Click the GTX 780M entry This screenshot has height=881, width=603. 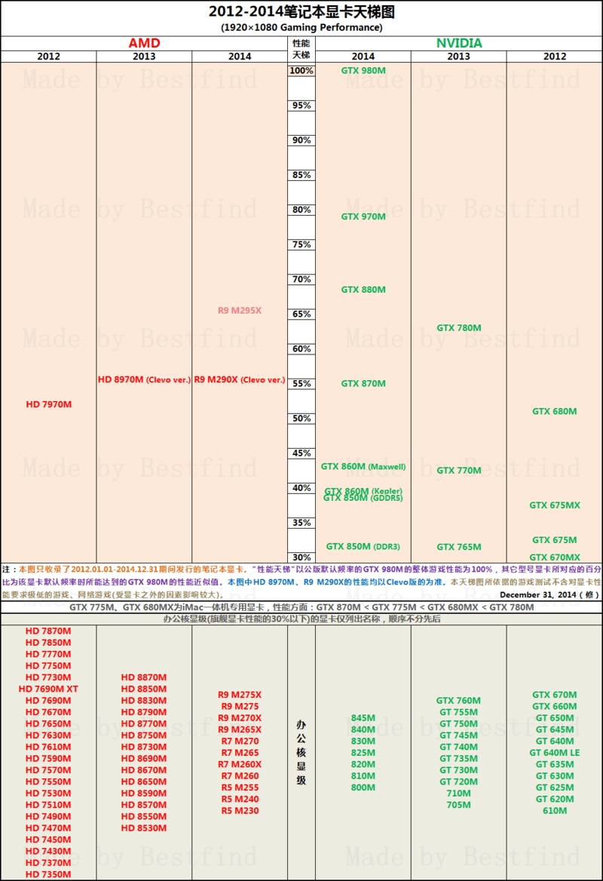(459, 327)
